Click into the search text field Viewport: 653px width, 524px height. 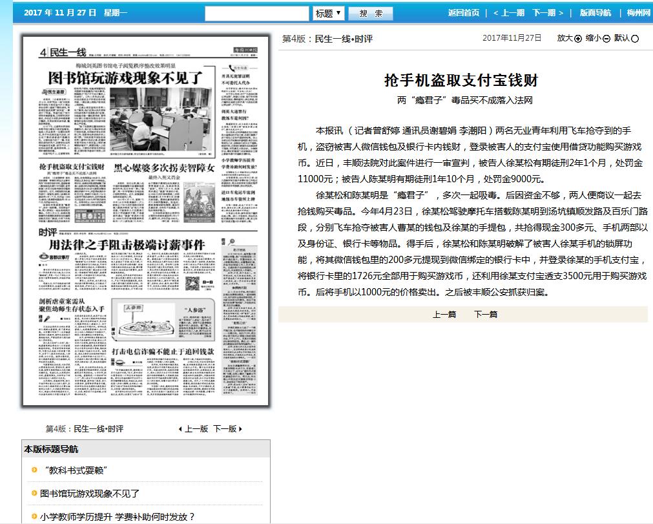[257, 14]
